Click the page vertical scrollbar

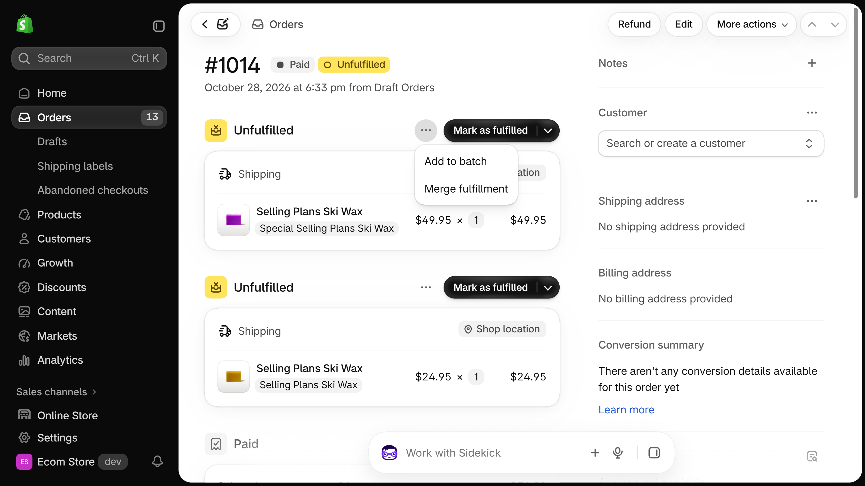click(x=855, y=104)
